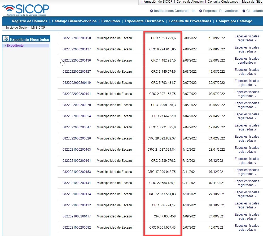
Task: Open Concursos menu
Action: click(111, 21)
